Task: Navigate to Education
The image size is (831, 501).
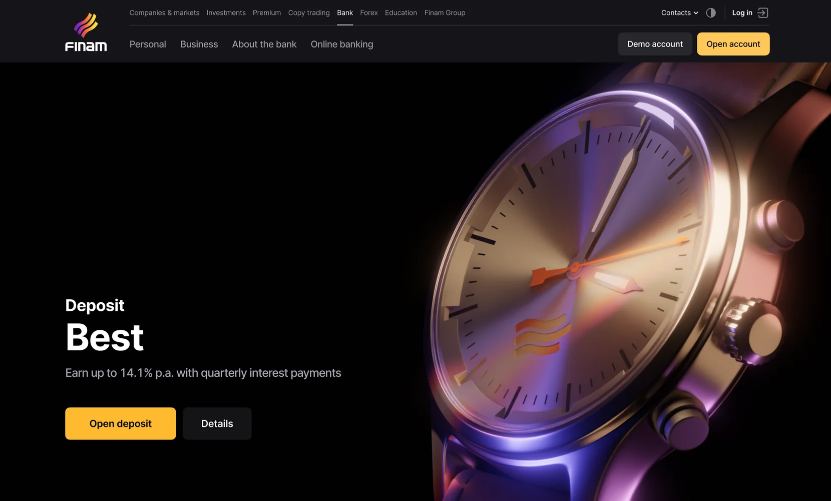Action: click(x=401, y=13)
